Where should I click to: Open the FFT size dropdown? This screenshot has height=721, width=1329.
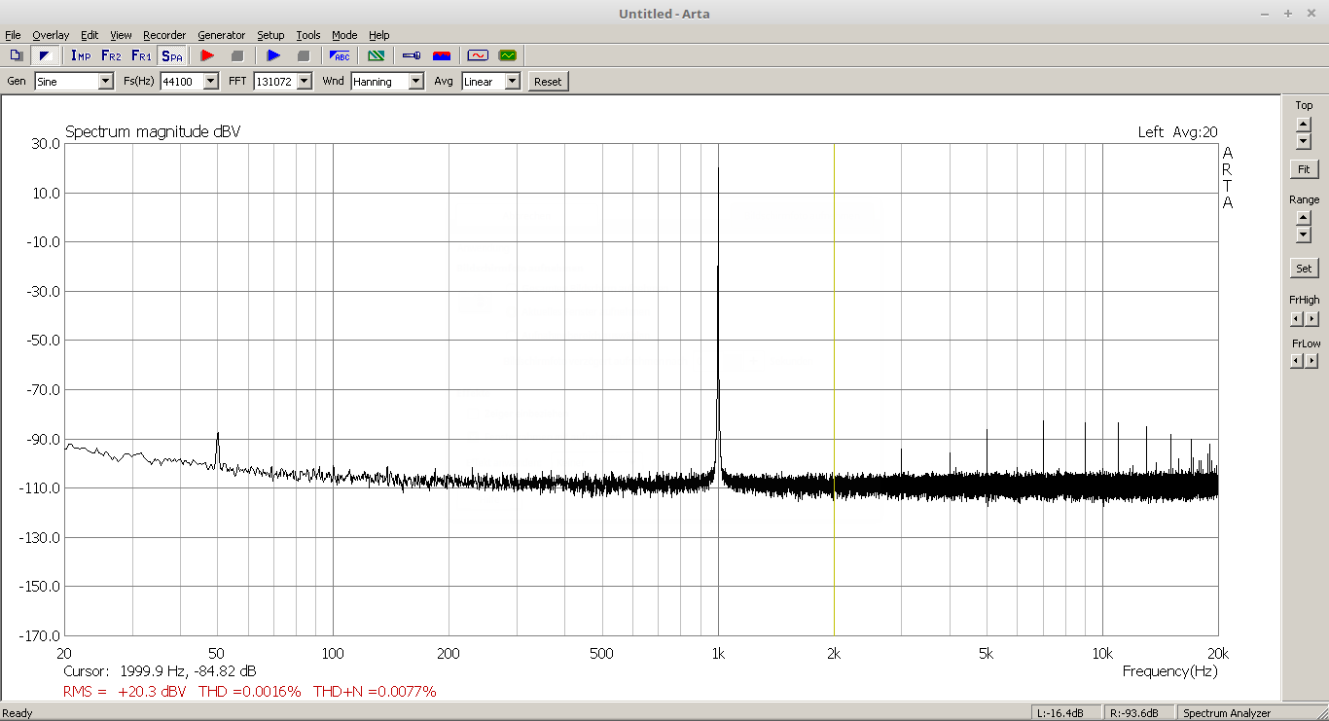pyautogui.click(x=305, y=82)
